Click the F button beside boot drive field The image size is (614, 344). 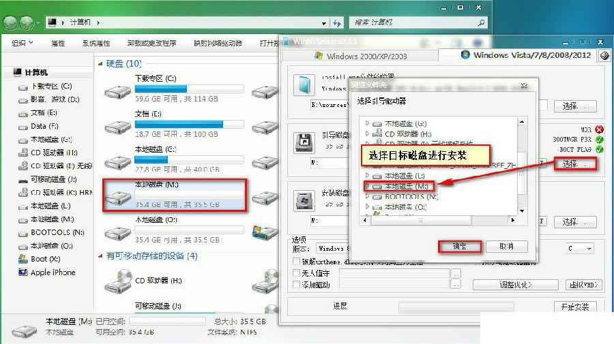point(542,163)
